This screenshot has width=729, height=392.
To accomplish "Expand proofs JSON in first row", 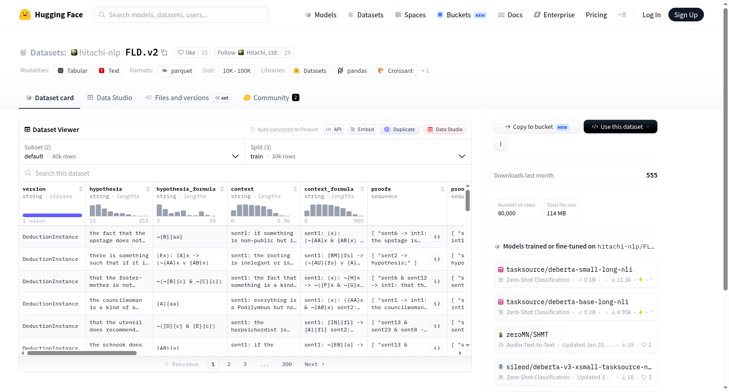I will 437,237.
